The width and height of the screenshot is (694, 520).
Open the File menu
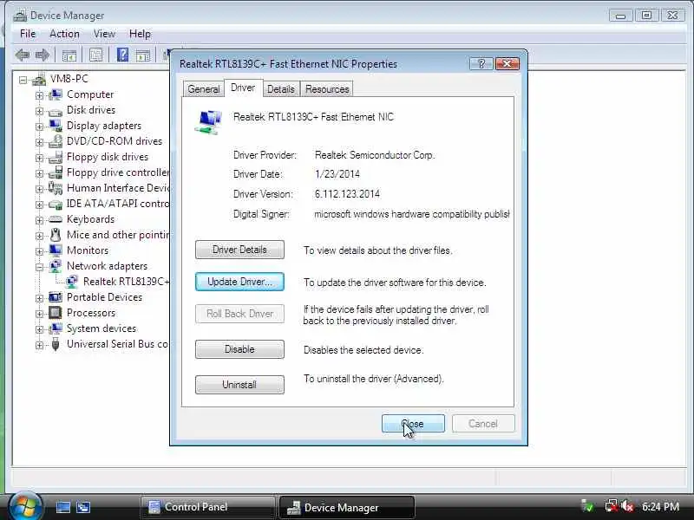28,34
